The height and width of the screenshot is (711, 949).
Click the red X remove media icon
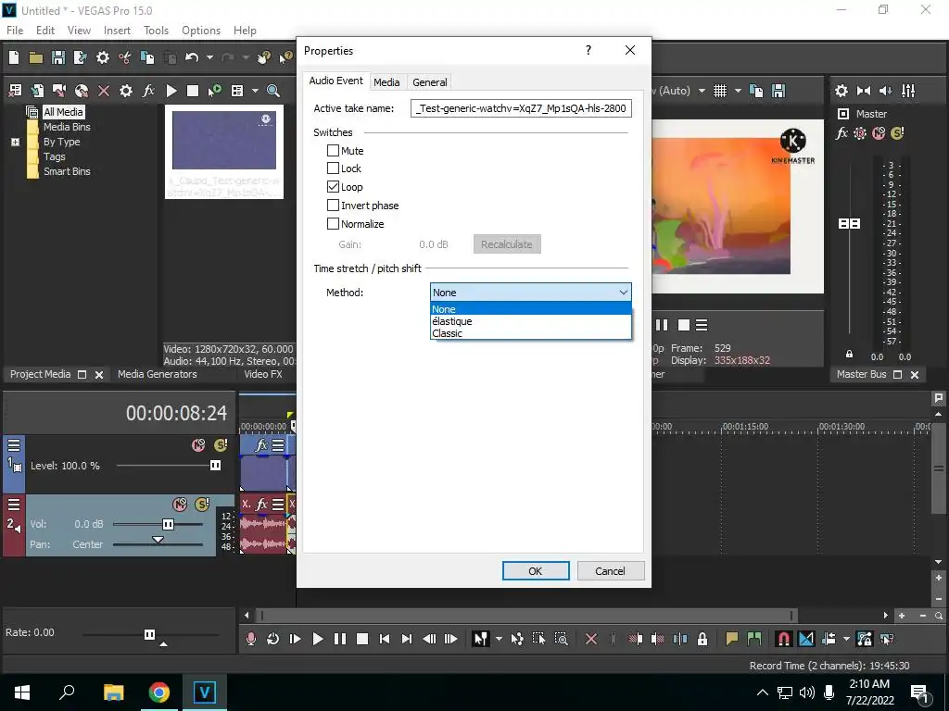[x=104, y=91]
